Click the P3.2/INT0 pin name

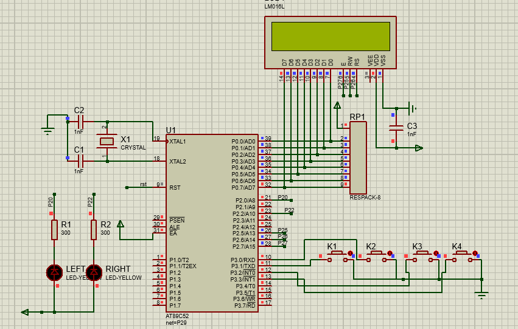pyautogui.click(x=243, y=273)
